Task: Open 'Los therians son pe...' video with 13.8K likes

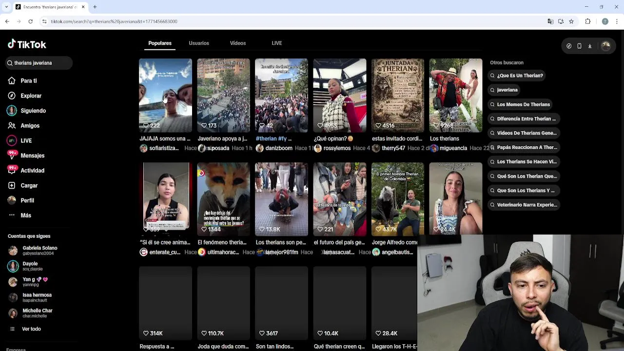Action: coord(281,199)
